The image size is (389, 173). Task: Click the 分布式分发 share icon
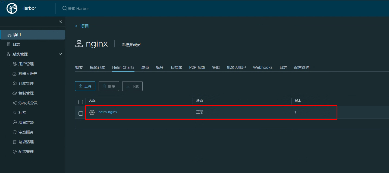[15, 103]
